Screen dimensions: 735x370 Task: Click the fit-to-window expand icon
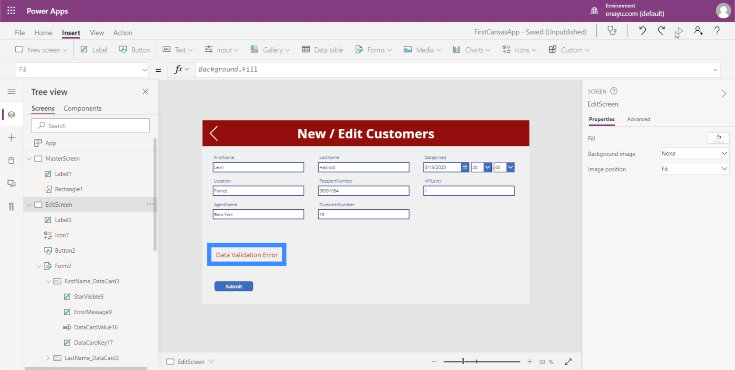pyautogui.click(x=568, y=362)
